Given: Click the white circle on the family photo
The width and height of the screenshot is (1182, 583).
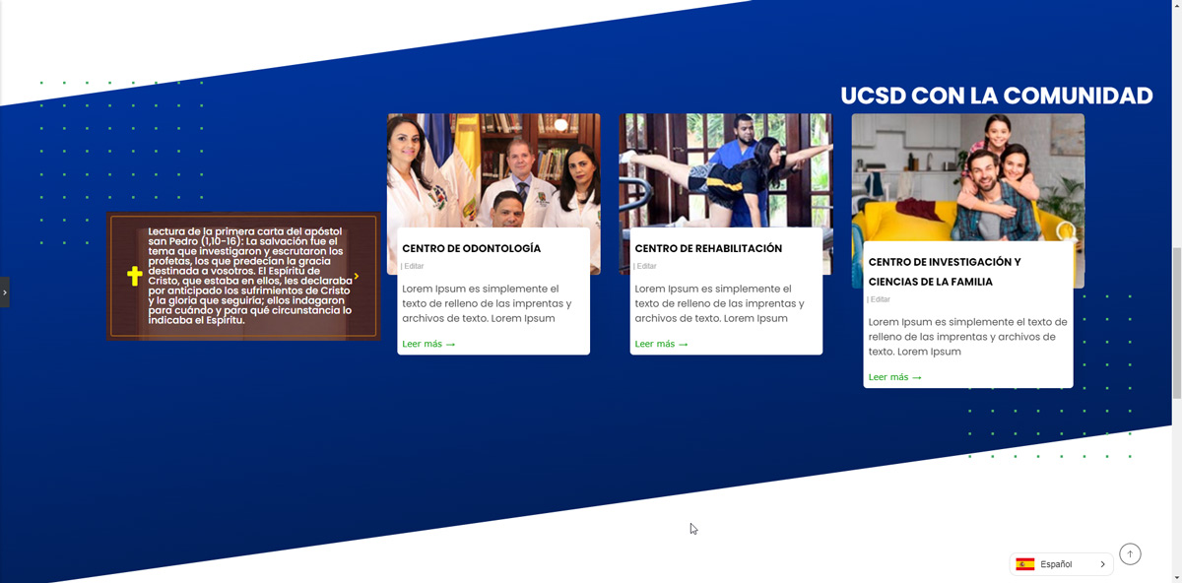Looking at the screenshot, I should tap(1064, 229).
